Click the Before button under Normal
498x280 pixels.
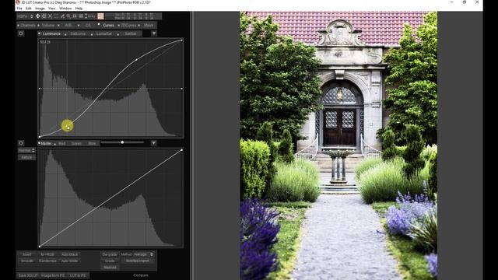26,157
